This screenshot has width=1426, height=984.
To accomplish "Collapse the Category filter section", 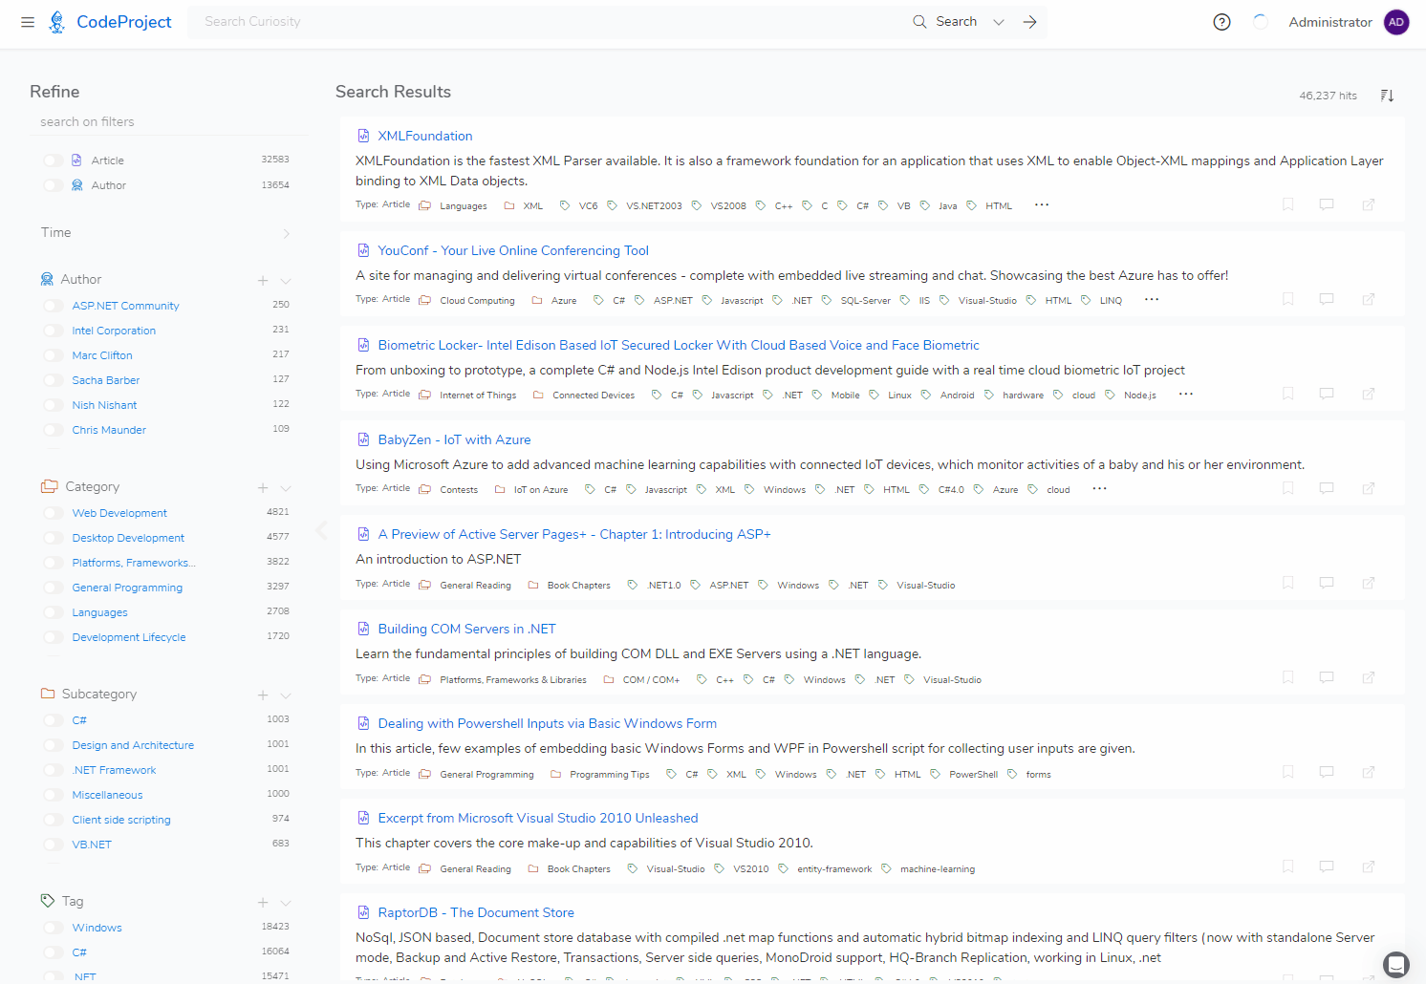I will click(x=286, y=488).
